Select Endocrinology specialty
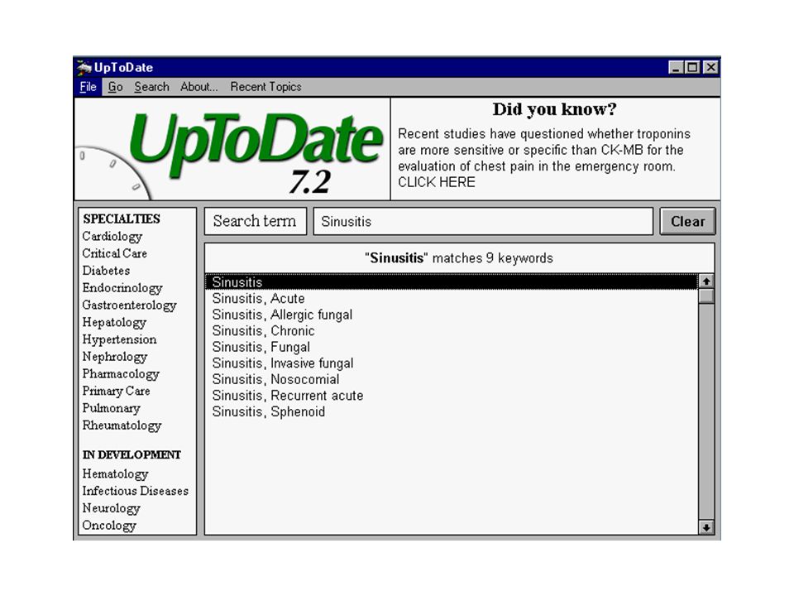This screenshot has height=596, width=794. 122,288
